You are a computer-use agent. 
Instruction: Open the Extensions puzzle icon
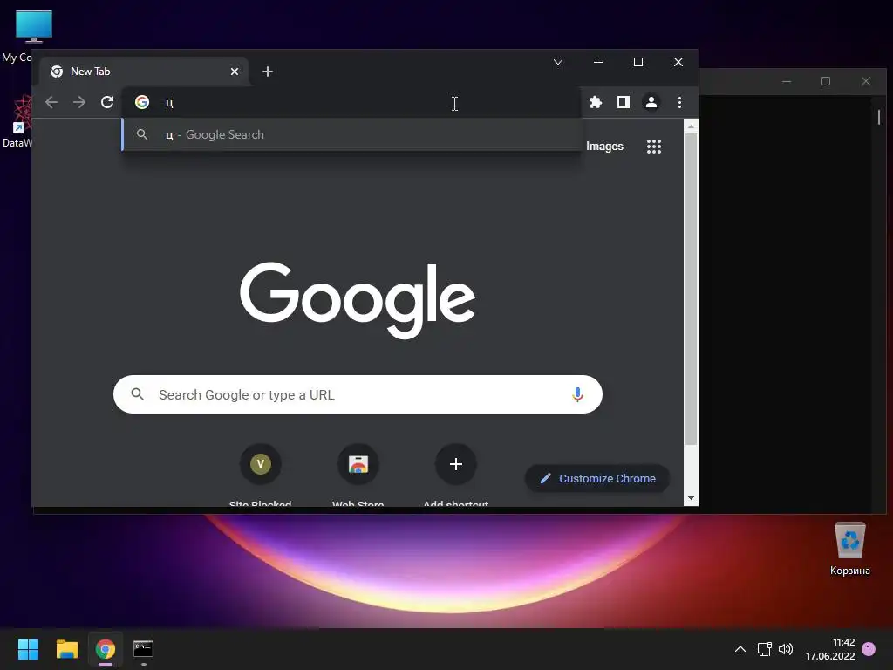tap(595, 102)
